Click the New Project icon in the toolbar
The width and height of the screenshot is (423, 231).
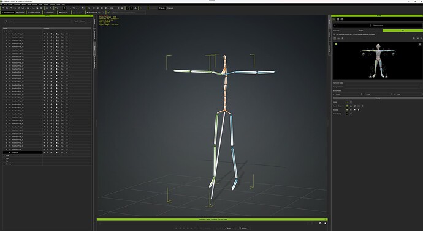[3, 8]
